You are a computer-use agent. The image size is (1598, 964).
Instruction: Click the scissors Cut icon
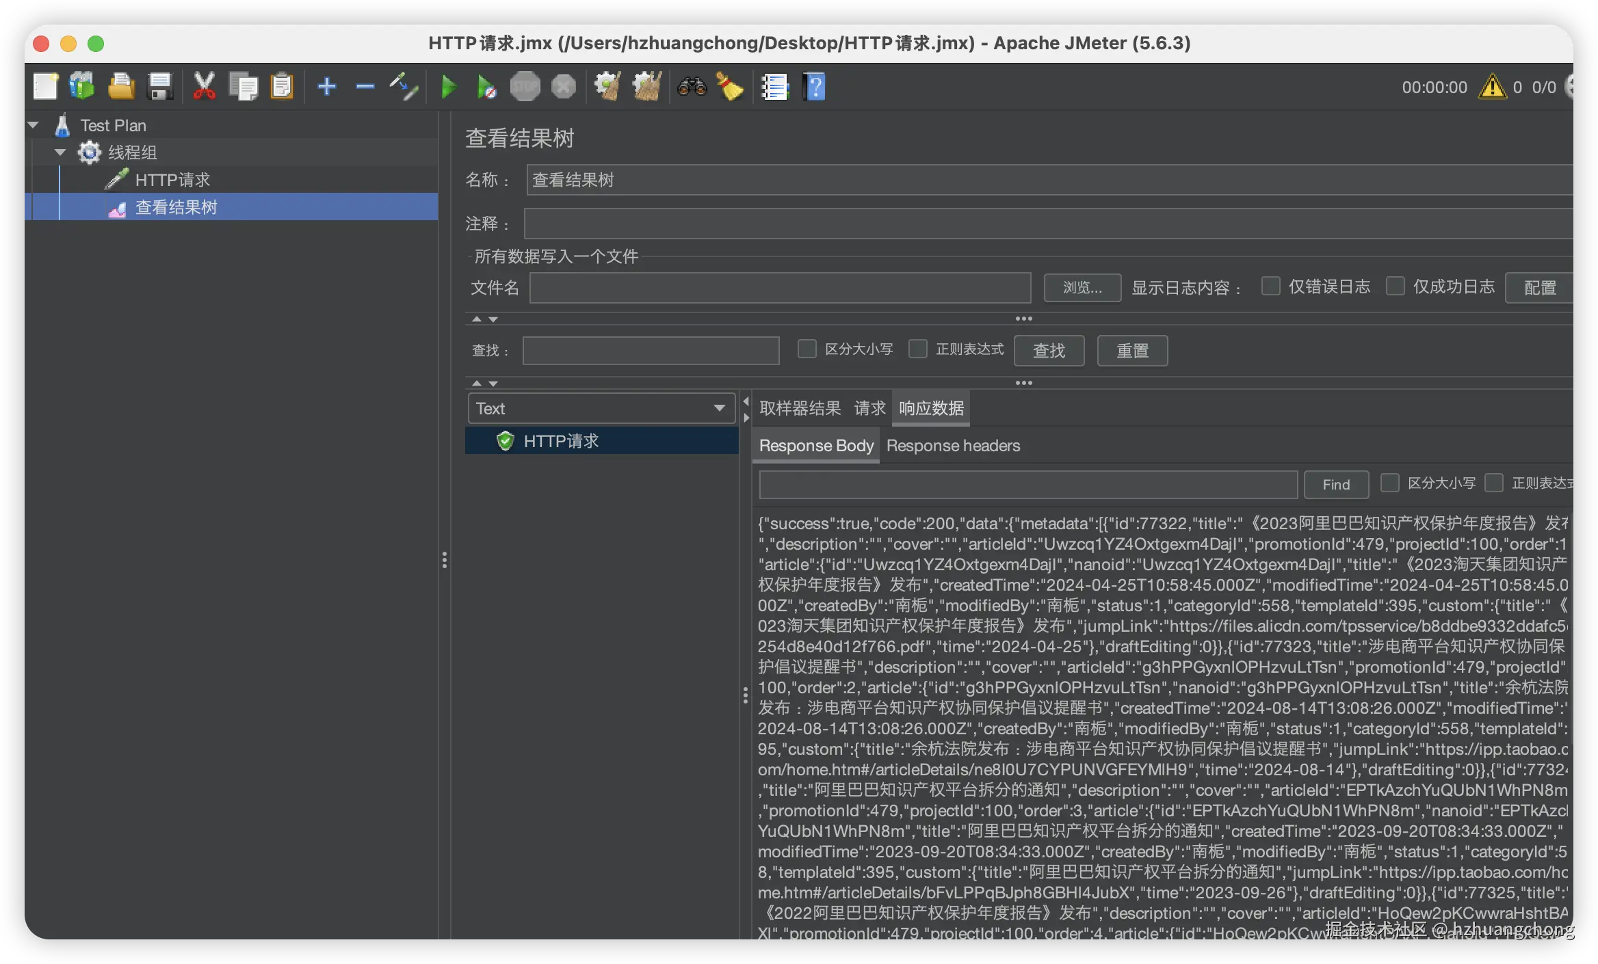tap(204, 87)
